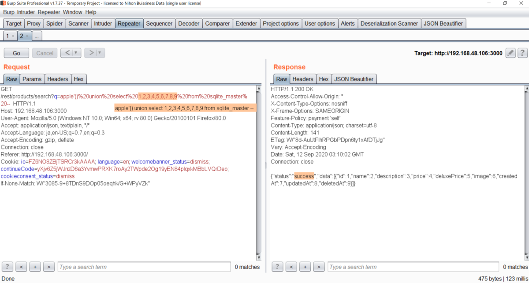Show the response JSON Beautifier view

point(354,79)
